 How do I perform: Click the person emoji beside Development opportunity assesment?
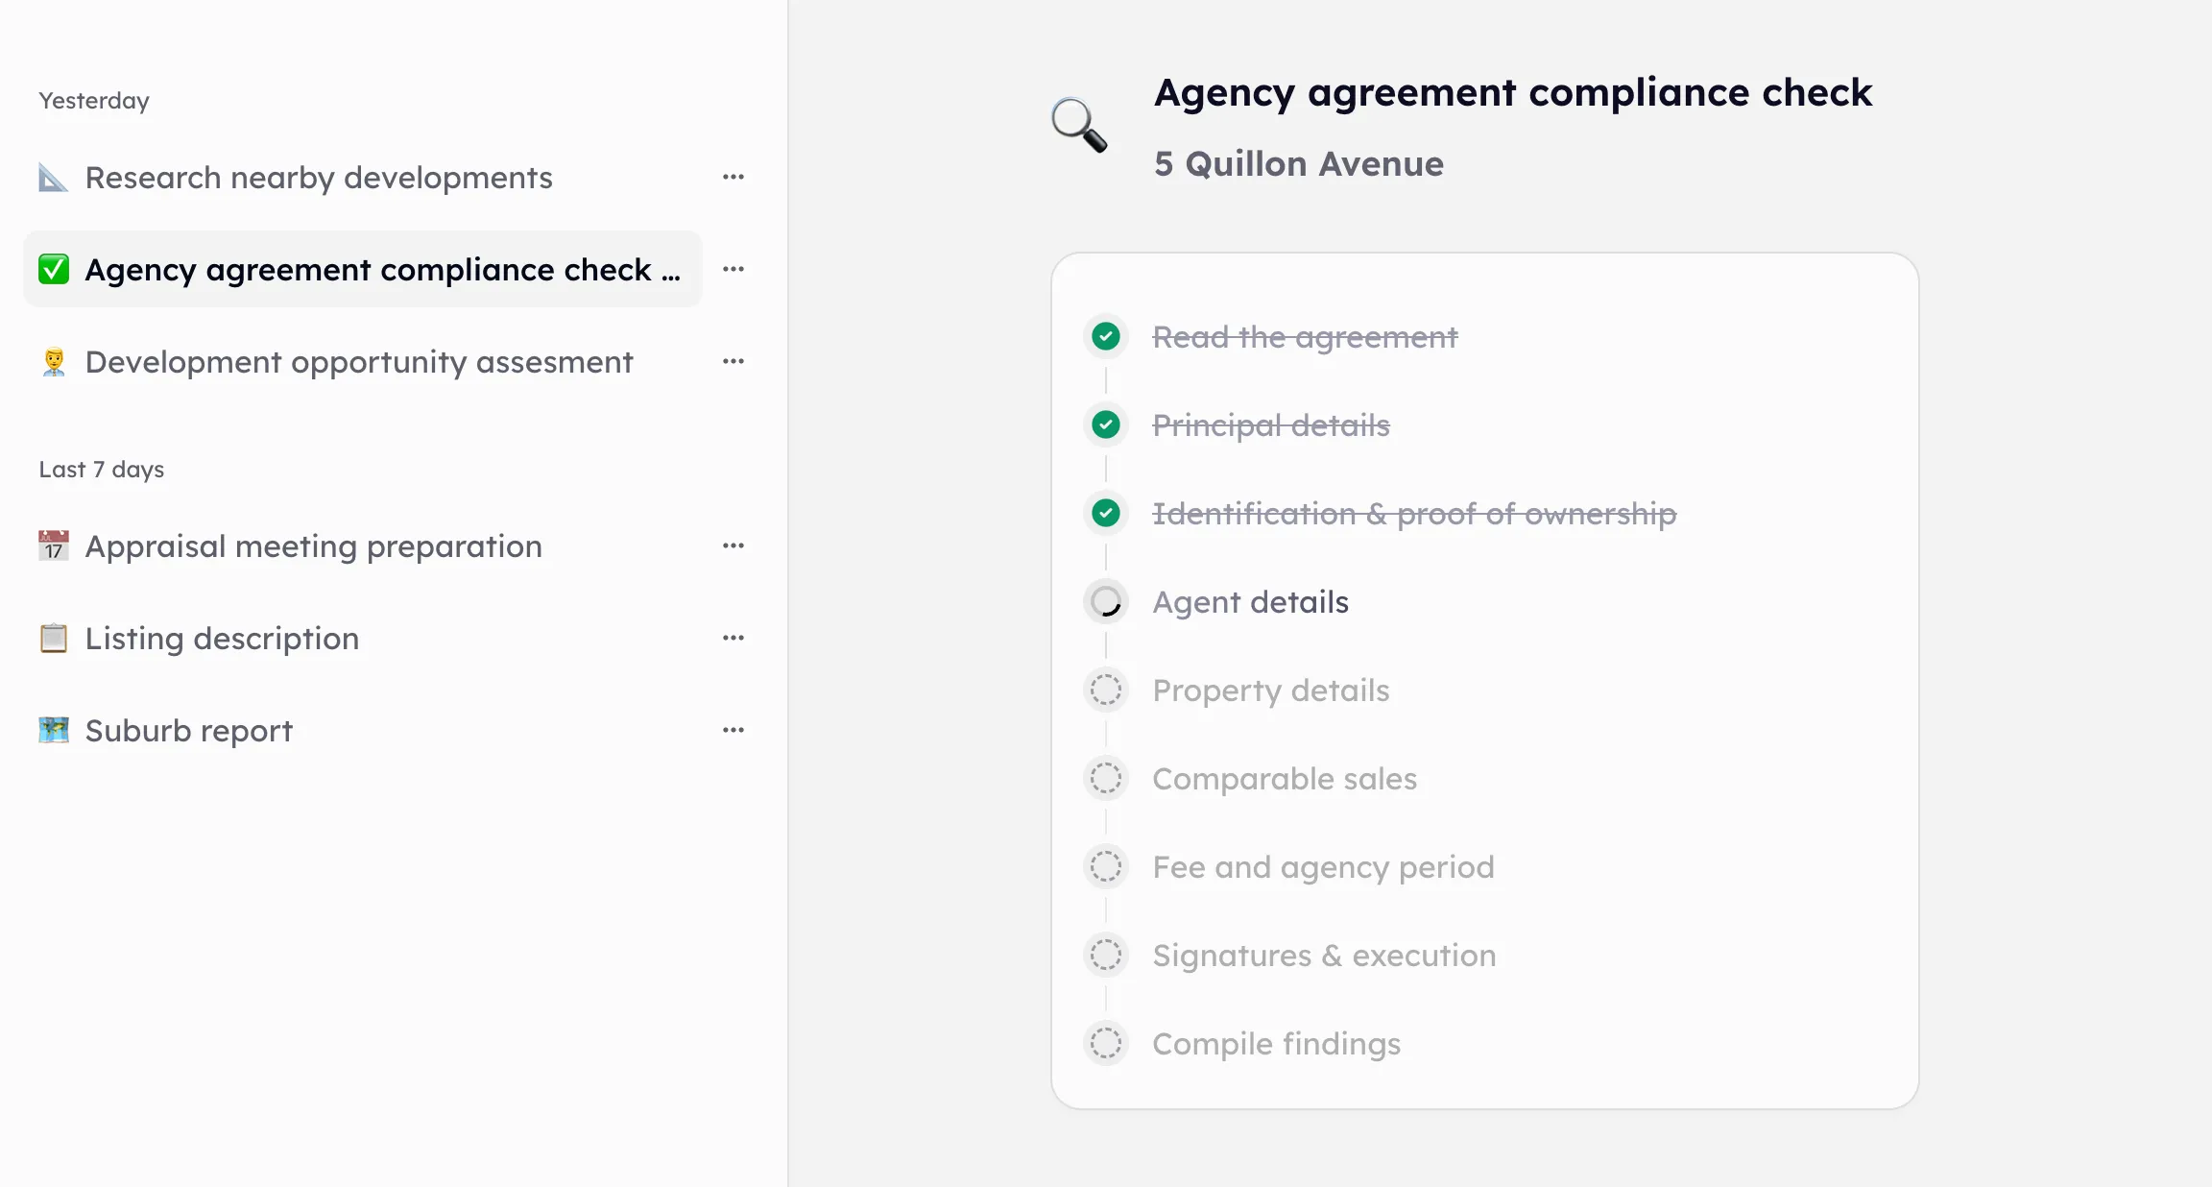[x=54, y=362]
